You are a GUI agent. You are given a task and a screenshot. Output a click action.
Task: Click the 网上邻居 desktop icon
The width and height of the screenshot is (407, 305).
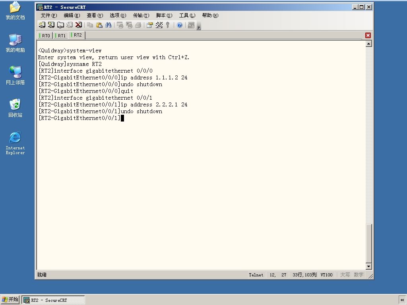(x=15, y=75)
